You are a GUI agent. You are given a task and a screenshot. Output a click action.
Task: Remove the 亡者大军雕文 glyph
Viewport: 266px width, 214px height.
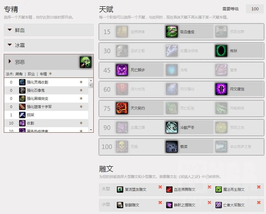[259, 203]
